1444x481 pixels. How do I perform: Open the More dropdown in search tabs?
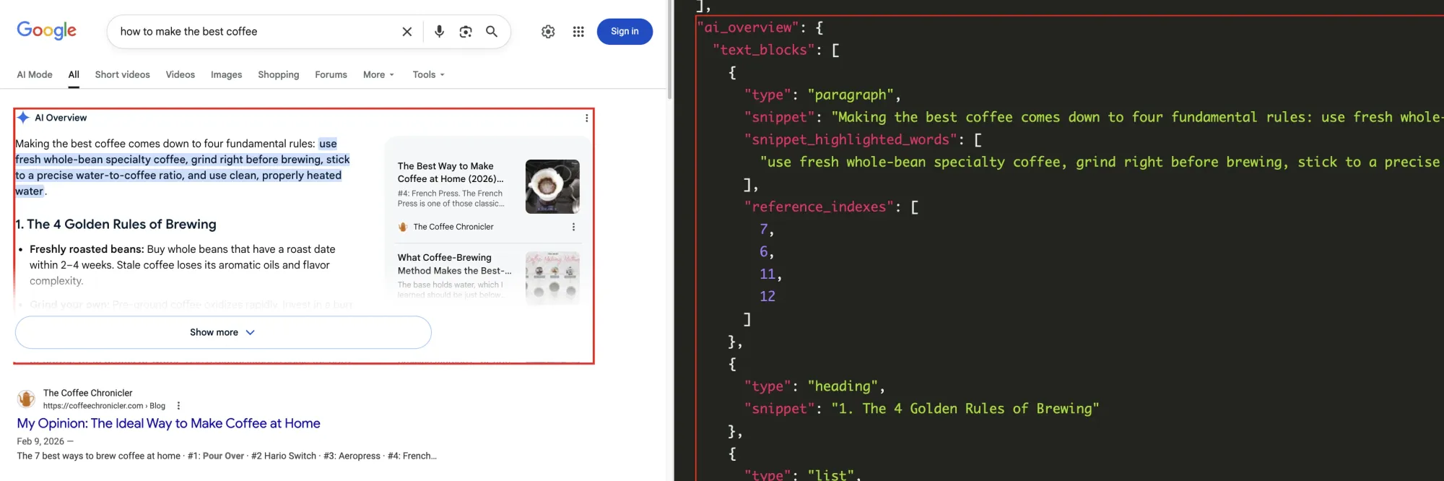click(x=378, y=74)
